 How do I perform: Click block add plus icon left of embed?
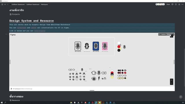6,34
